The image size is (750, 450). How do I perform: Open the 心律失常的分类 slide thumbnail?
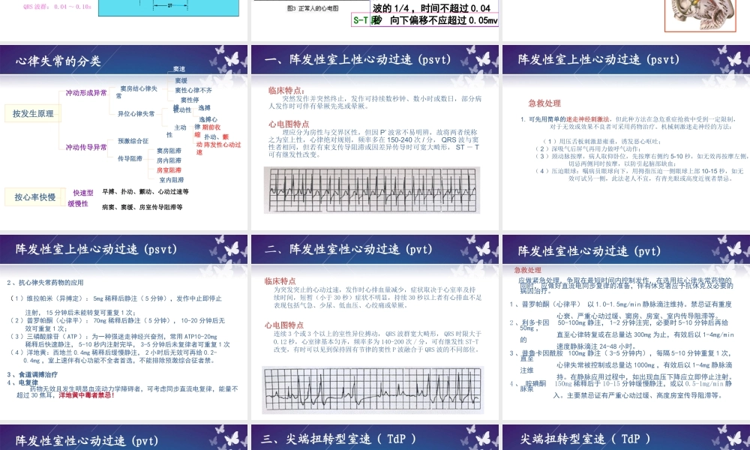coord(124,138)
